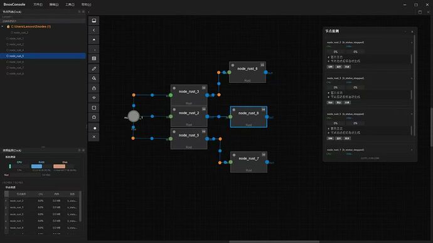The width and height of the screenshot is (433, 243).
Task: Click the blue output port of node_rust_7
Action: [267, 162]
